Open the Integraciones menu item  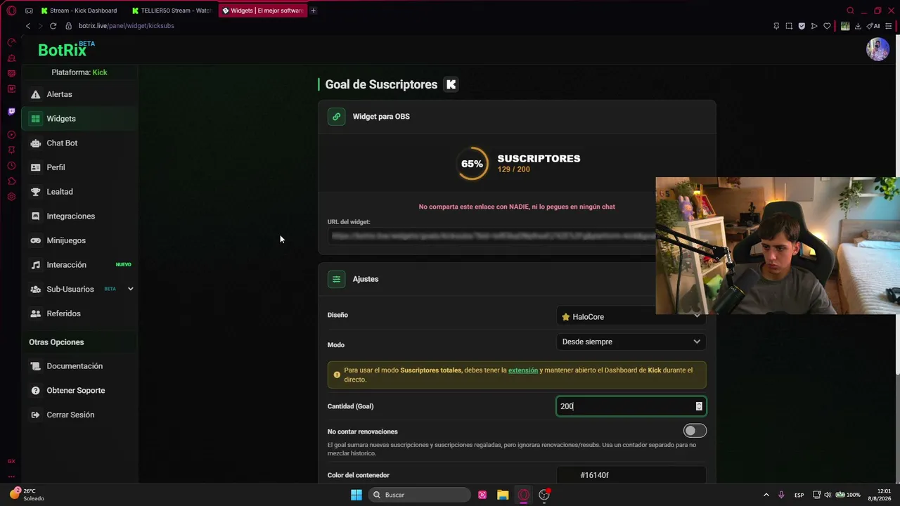79,216
